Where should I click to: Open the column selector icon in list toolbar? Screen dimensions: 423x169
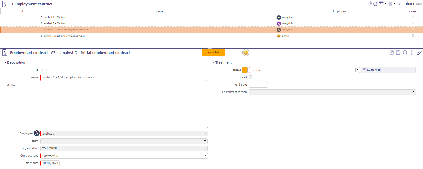(390, 4)
